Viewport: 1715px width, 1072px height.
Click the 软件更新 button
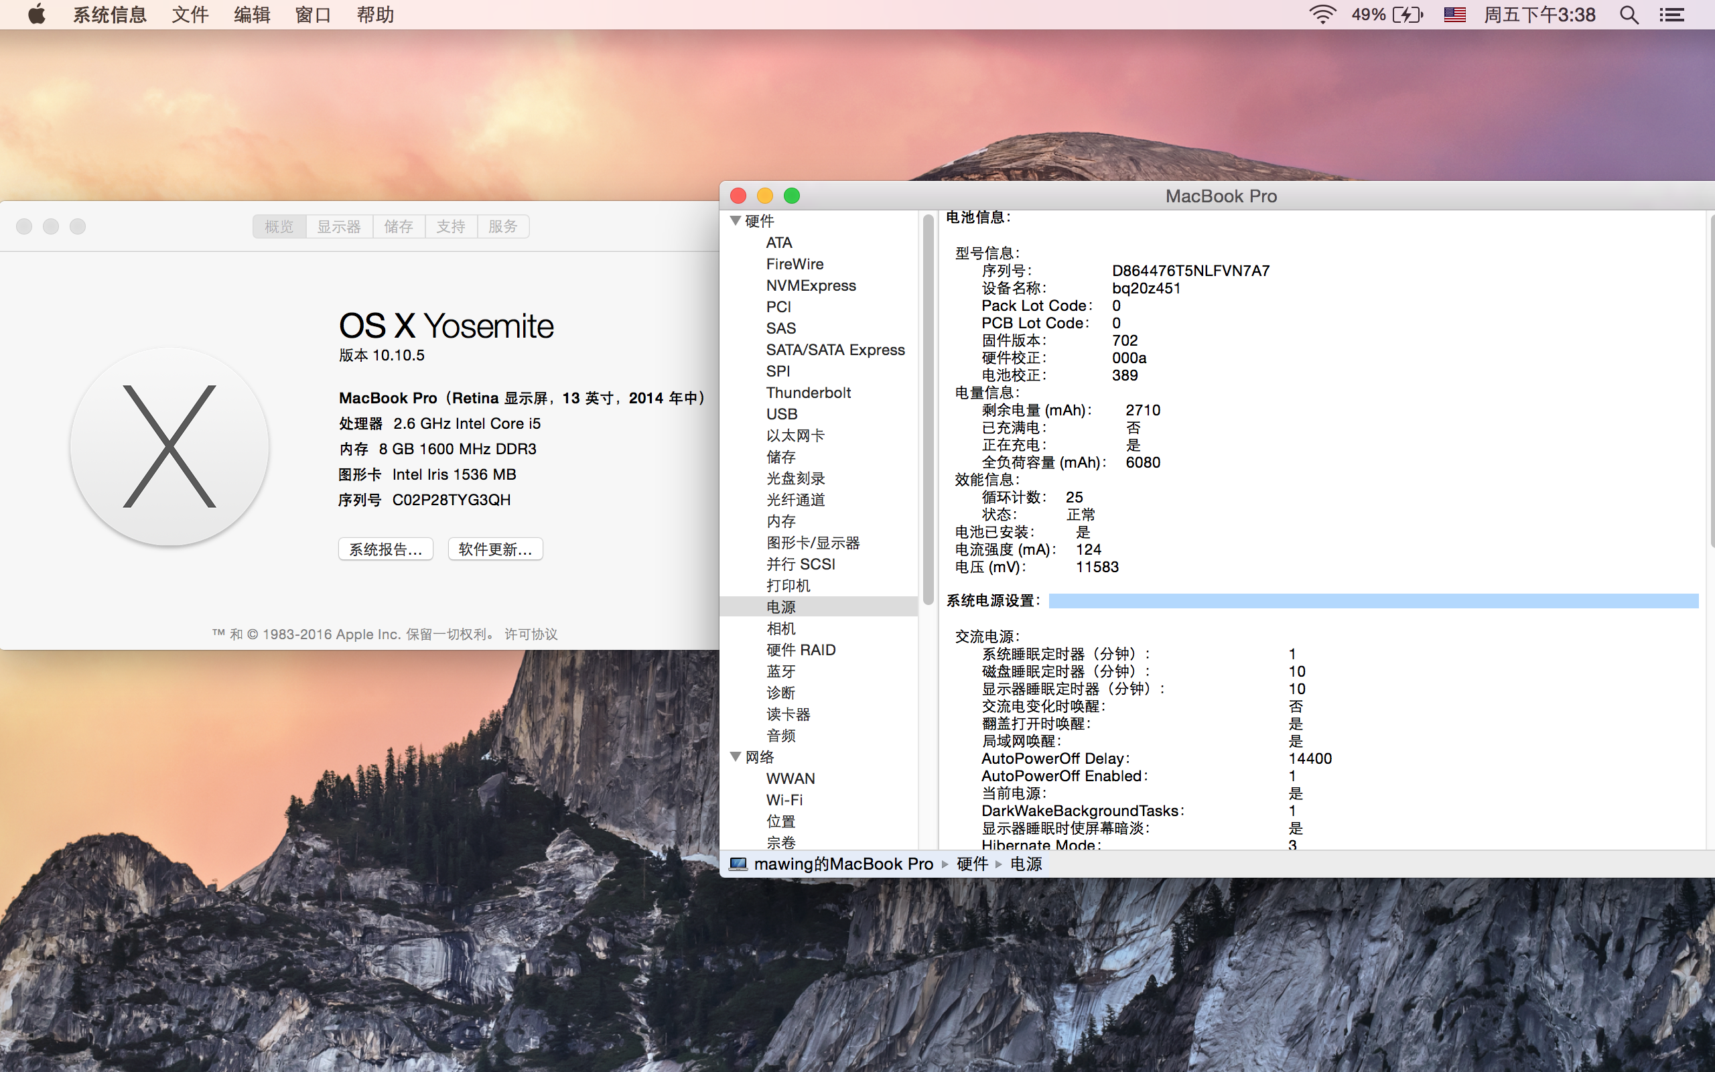click(494, 549)
